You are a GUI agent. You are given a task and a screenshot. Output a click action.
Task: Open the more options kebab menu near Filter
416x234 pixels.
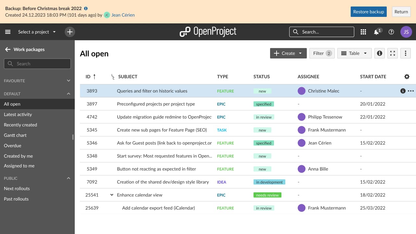[x=405, y=53]
